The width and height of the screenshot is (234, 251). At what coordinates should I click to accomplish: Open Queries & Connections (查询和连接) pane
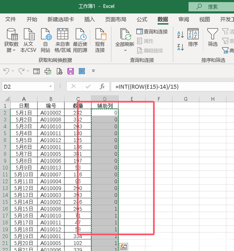coord(152,31)
